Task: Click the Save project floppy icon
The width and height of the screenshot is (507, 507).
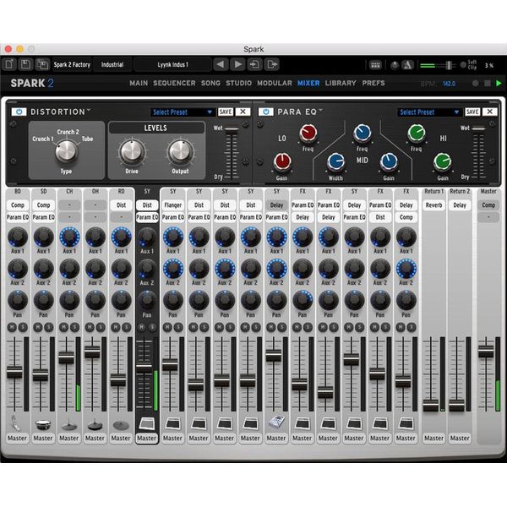Action: [x=26, y=64]
